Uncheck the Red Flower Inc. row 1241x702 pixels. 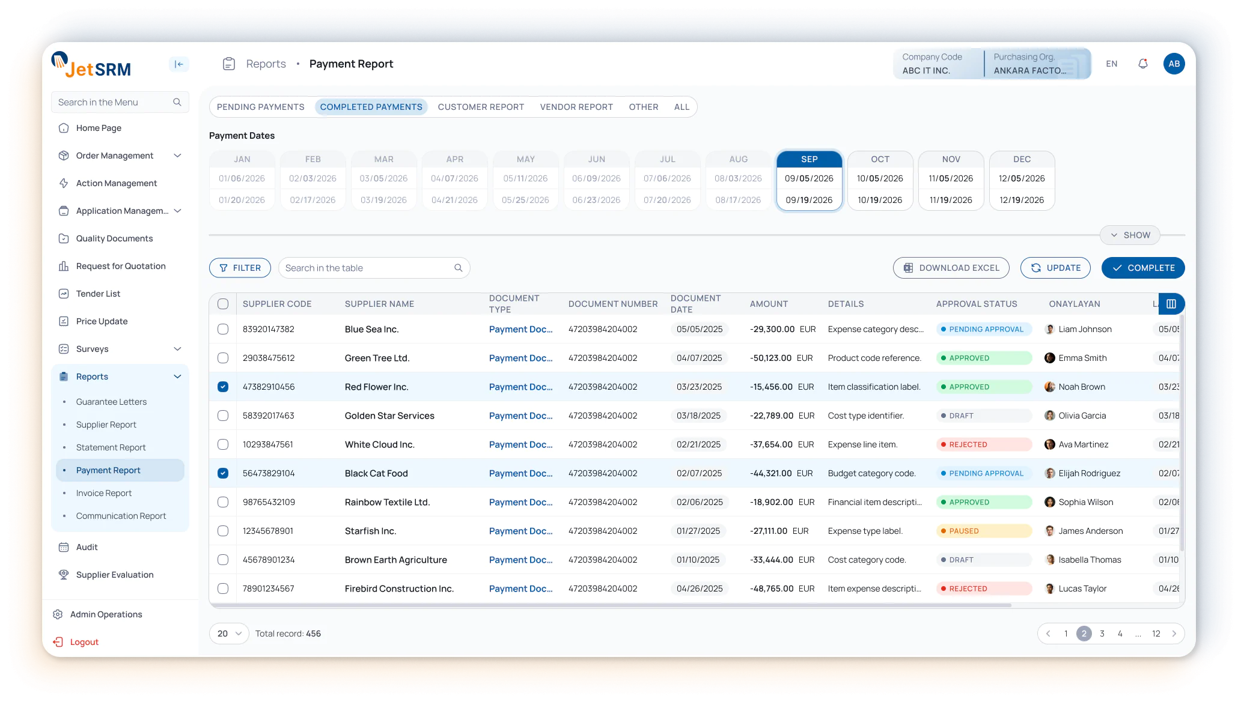[223, 387]
